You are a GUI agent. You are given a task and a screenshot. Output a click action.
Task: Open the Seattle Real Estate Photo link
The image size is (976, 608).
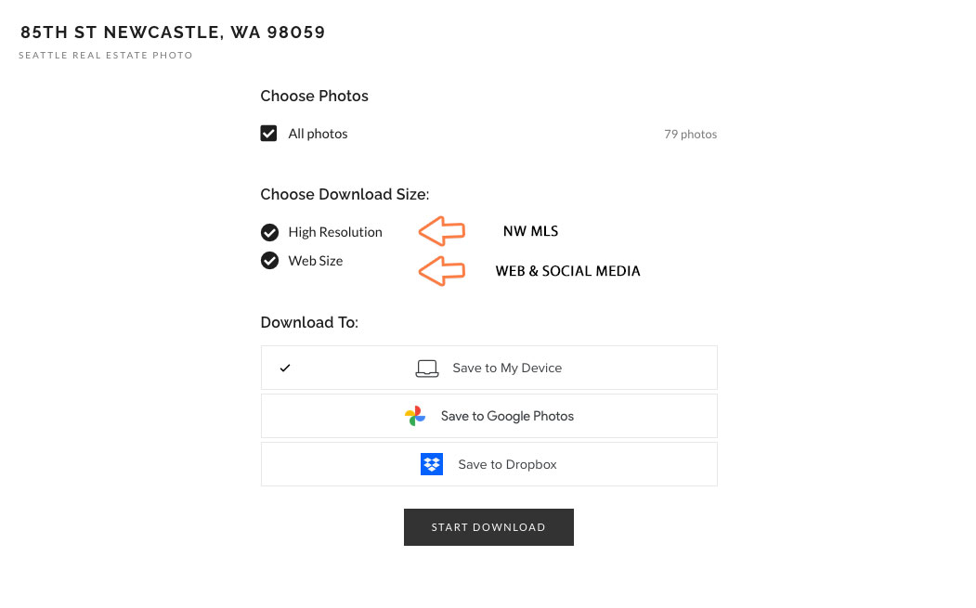(x=106, y=56)
